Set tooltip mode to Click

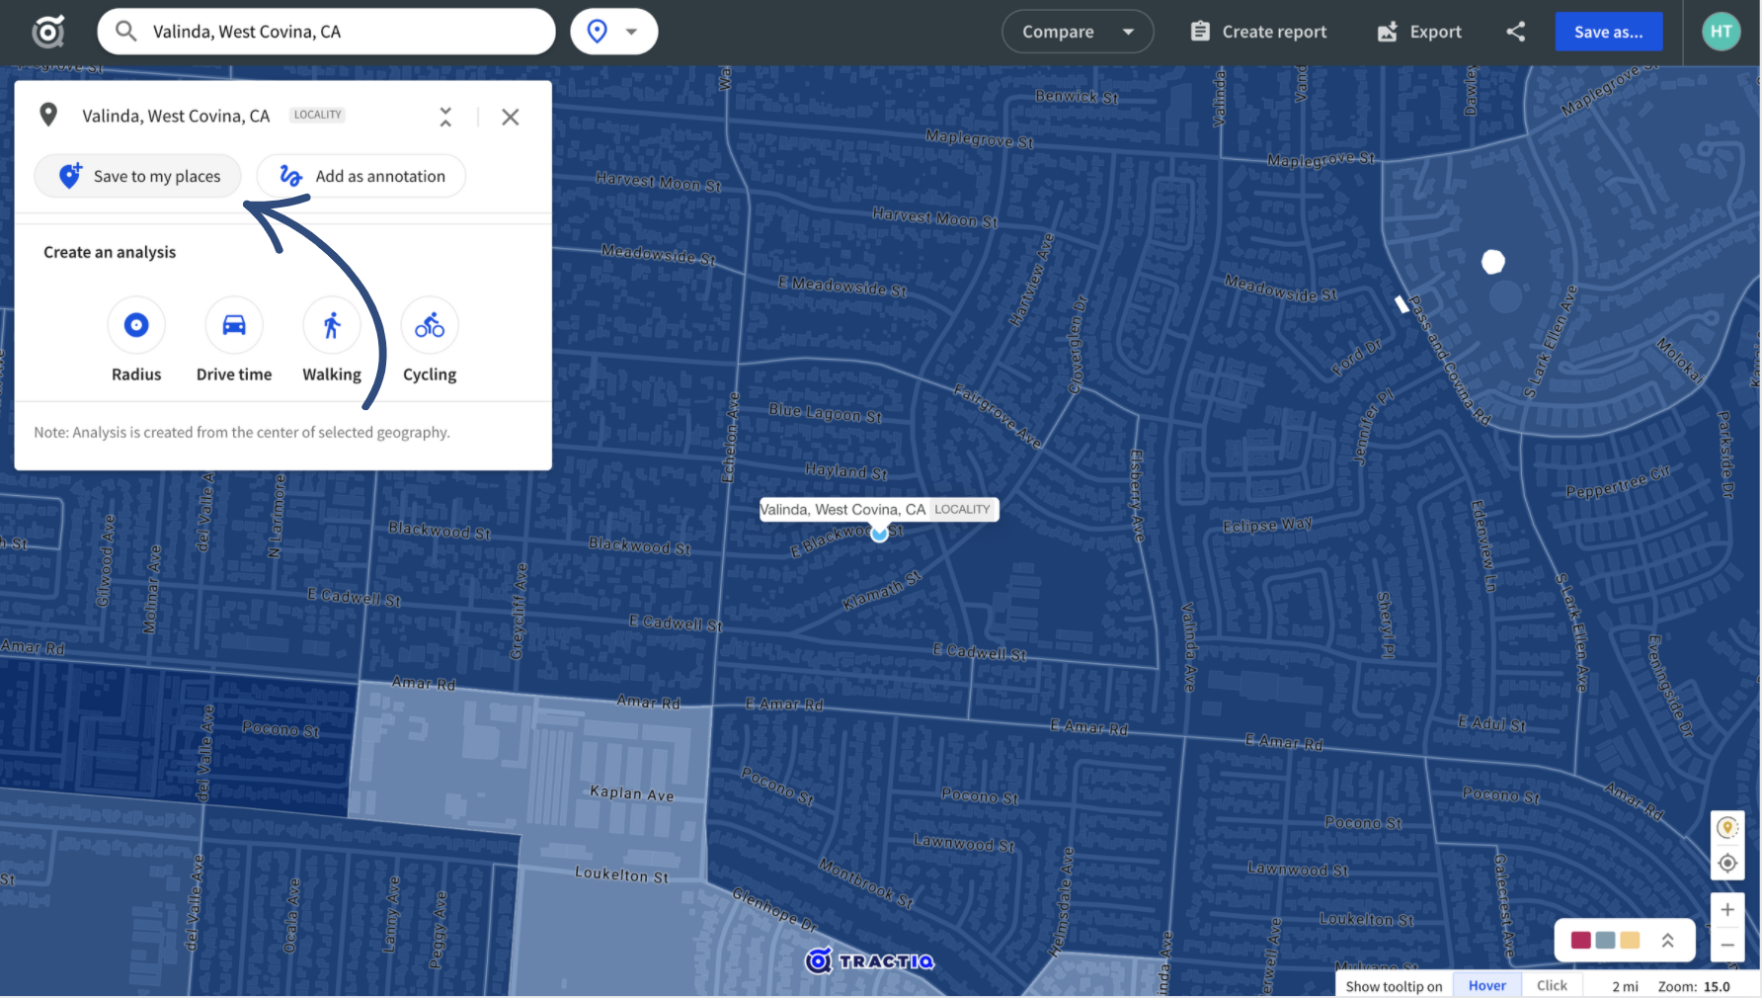pos(1552,985)
